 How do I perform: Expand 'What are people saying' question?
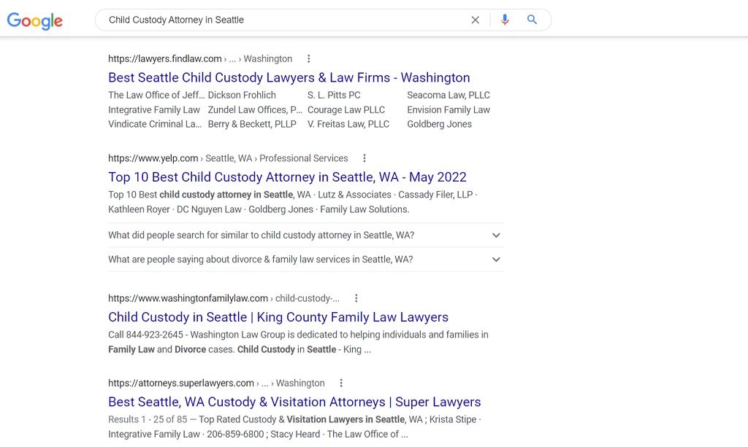(496, 260)
